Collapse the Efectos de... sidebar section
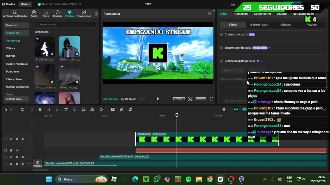Screen dimensions: 330x185 (26, 33)
